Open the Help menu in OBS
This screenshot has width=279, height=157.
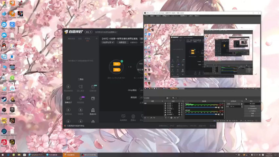click(x=197, y=16)
